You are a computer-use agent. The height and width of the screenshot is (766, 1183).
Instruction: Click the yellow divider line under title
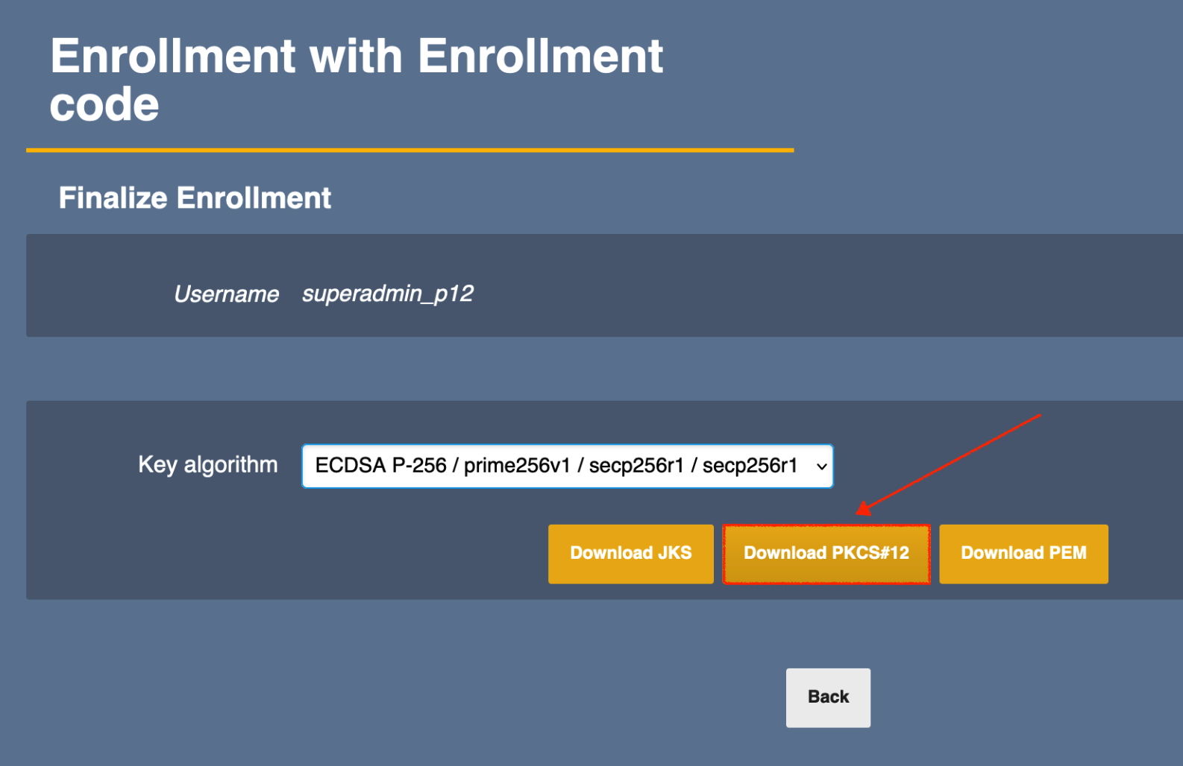pos(409,151)
